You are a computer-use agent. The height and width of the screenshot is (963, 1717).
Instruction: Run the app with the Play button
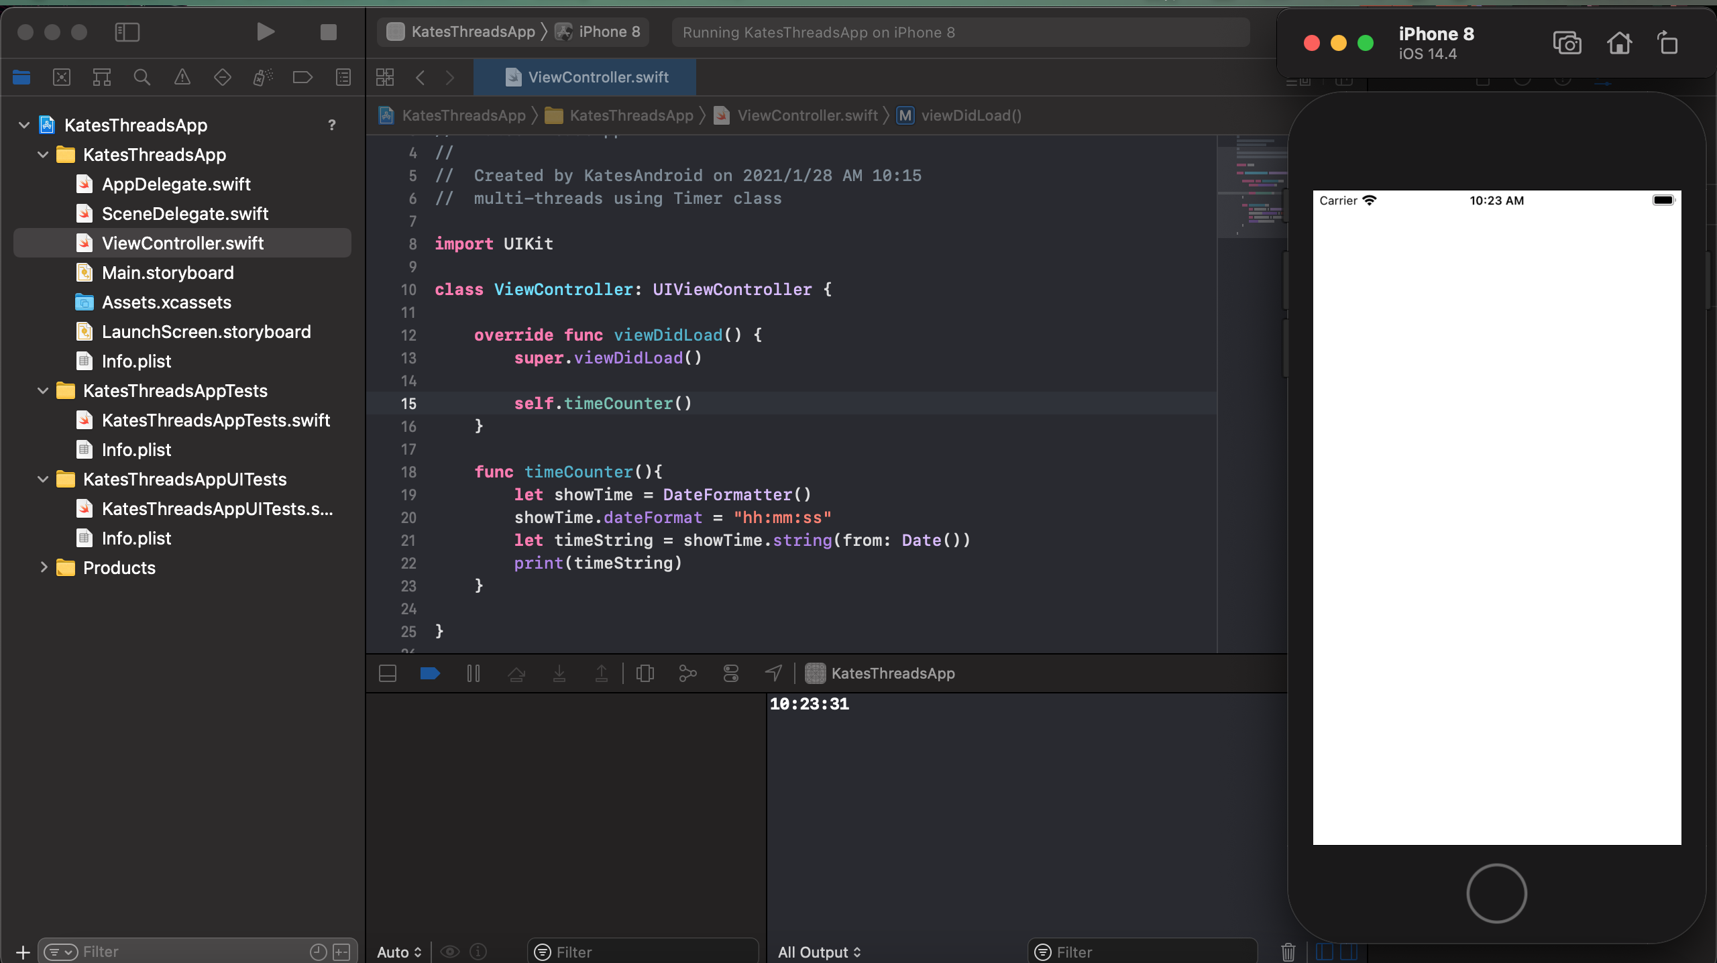[266, 32]
